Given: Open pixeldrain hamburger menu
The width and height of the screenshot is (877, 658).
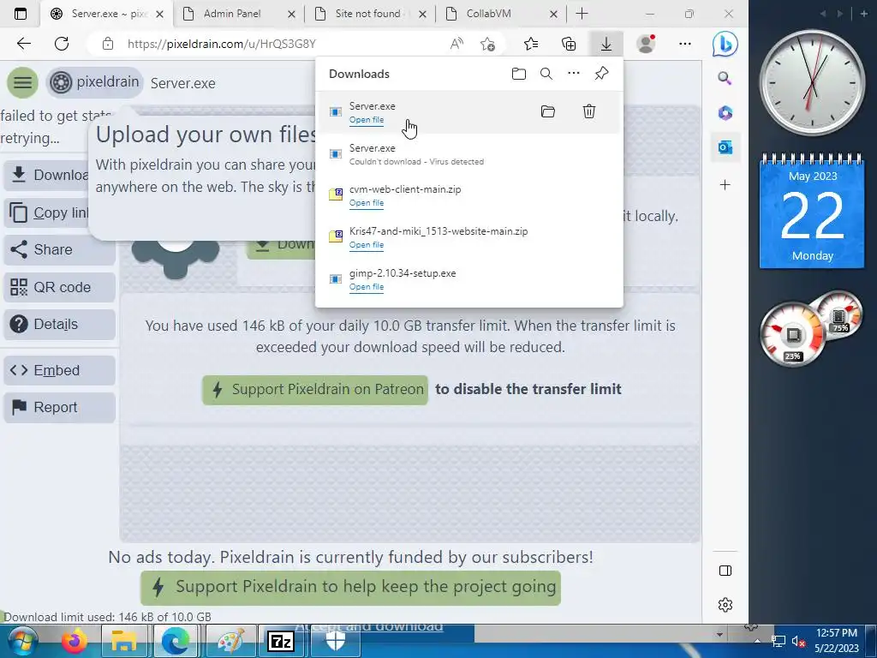Looking at the screenshot, I should point(22,83).
